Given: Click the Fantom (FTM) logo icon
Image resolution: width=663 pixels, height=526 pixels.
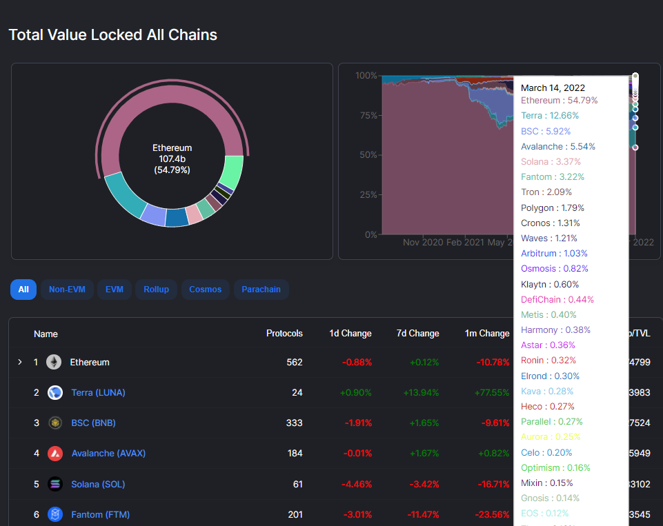Looking at the screenshot, I should tap(55, 514).
